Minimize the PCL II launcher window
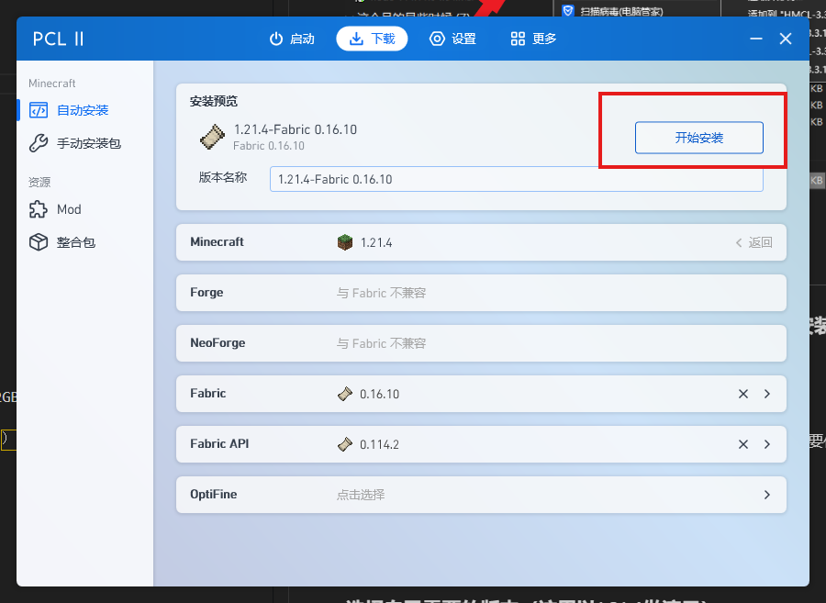Image resolution: width=826 pixels, height=603 pixels. [x=756, y=39]
